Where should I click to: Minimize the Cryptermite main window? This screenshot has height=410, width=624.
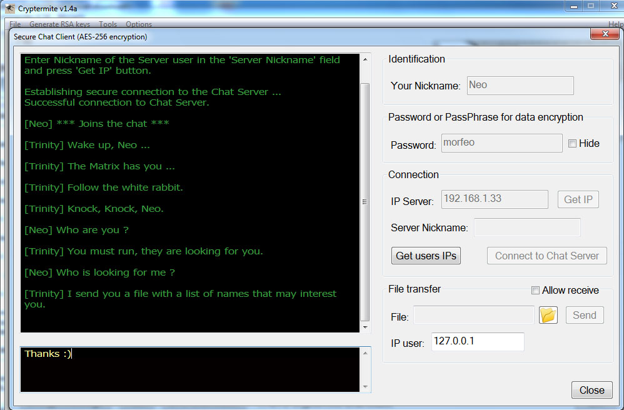[574, 6]
